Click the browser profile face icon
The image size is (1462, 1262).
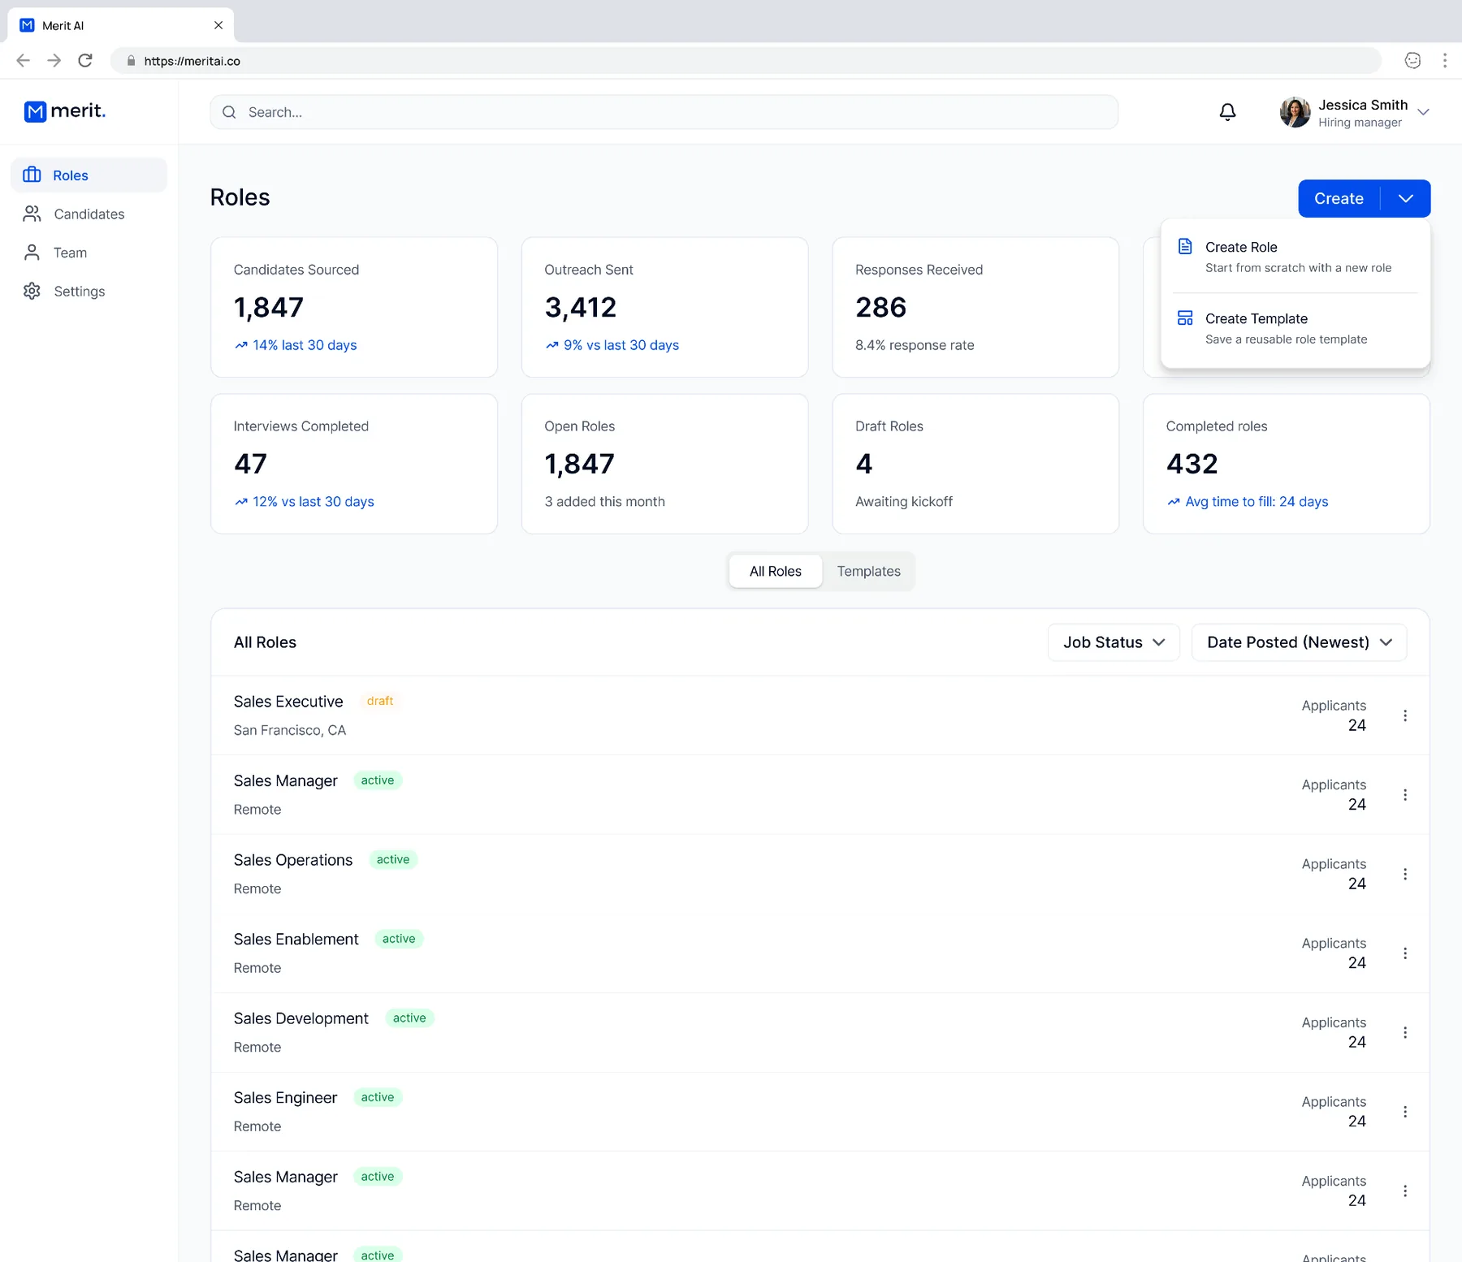1412,60
